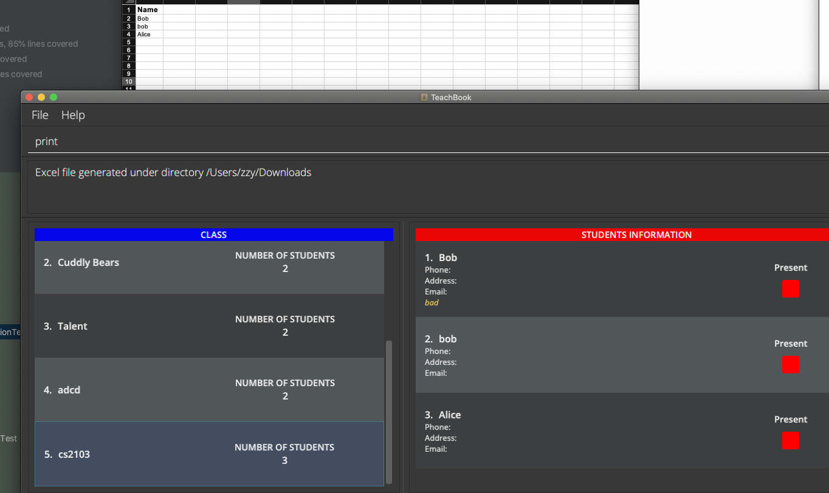The width and height of the screenshot is (829, 493).
Task: Click the TeachBook icon in the title bar
Action: coord(424,97)
